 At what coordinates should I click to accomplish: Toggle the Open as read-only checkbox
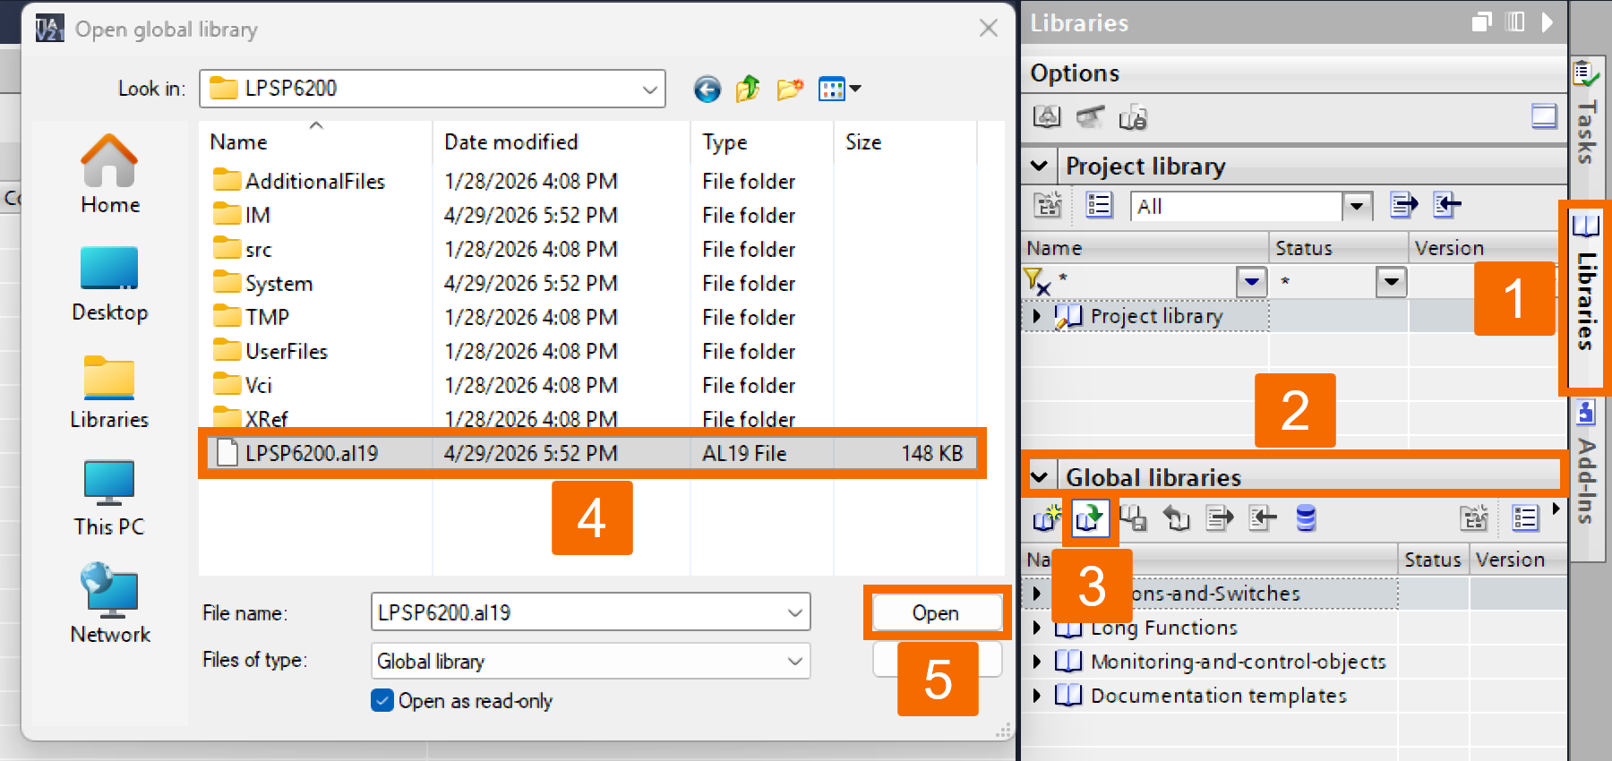(x=382, y=700)
